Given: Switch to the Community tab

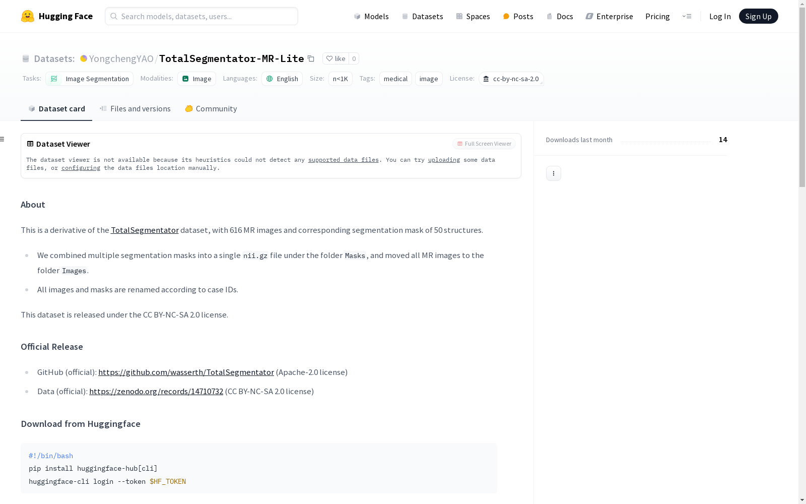Looking at the screenshot, I should coord(211,109).
